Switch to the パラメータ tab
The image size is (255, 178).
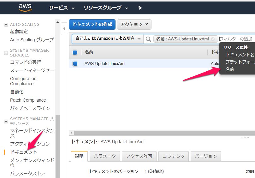(105, 156)
